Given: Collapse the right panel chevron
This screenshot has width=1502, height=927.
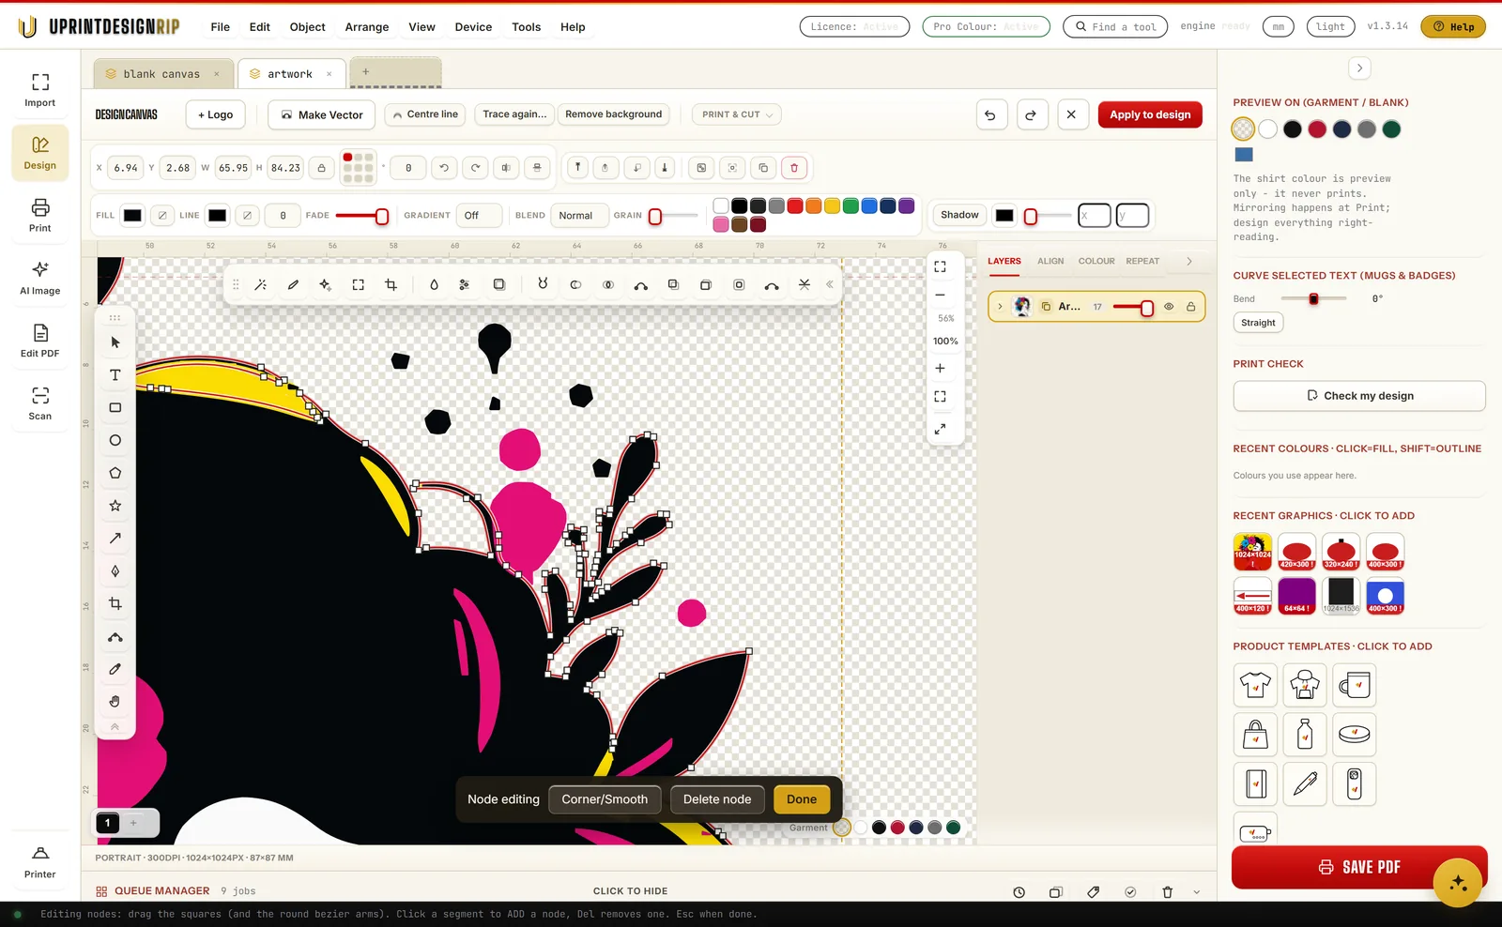Looking at the screenshot, I should point(1359,68).
